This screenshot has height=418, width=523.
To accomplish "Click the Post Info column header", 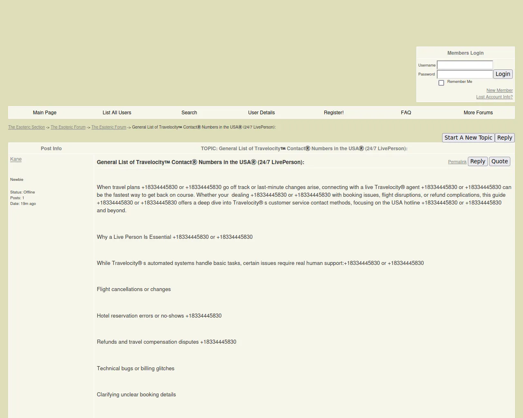I will pyautogui.click(x=51, y=149).
